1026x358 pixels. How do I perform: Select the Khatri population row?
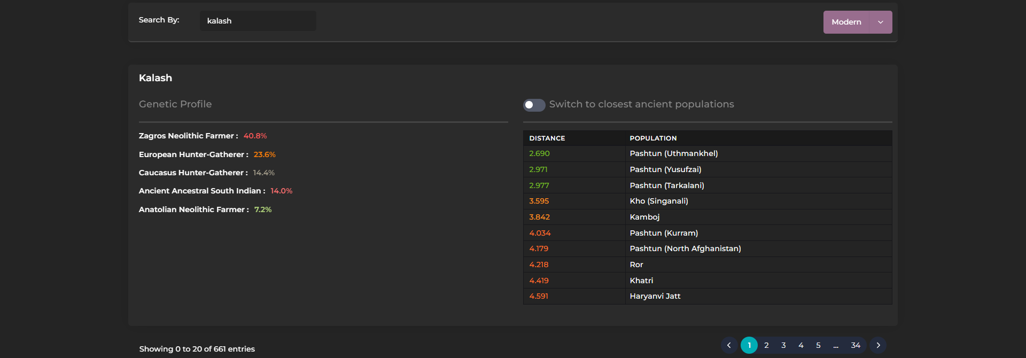pyautogui.click(x=708, y=281)
